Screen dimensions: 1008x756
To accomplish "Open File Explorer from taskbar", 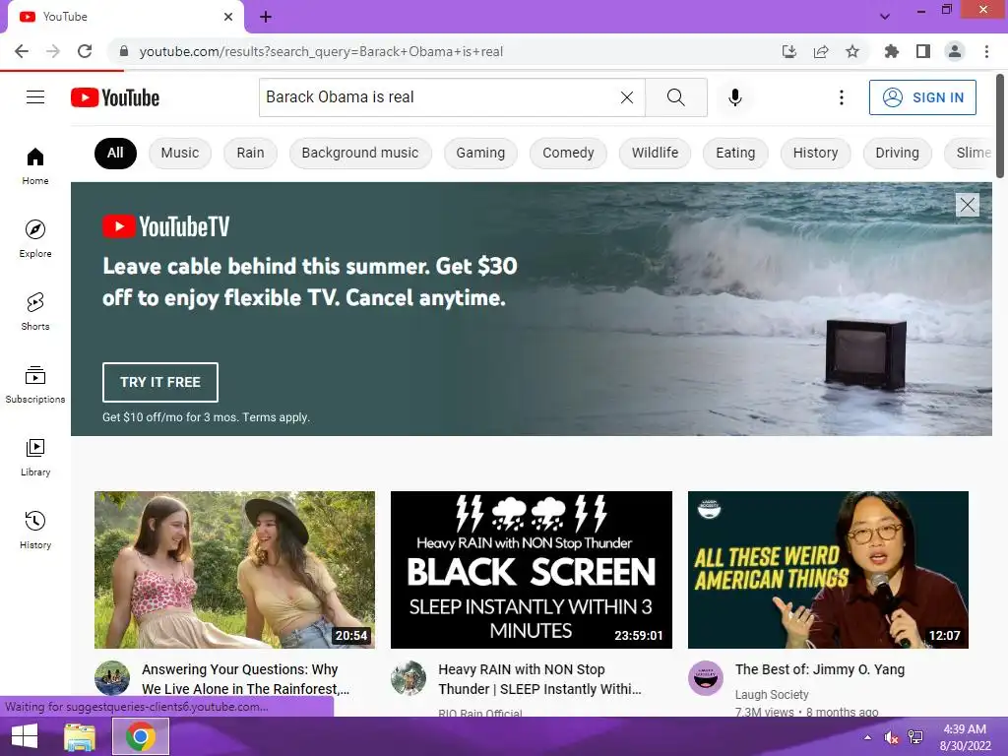I will [x=80, y=736].
